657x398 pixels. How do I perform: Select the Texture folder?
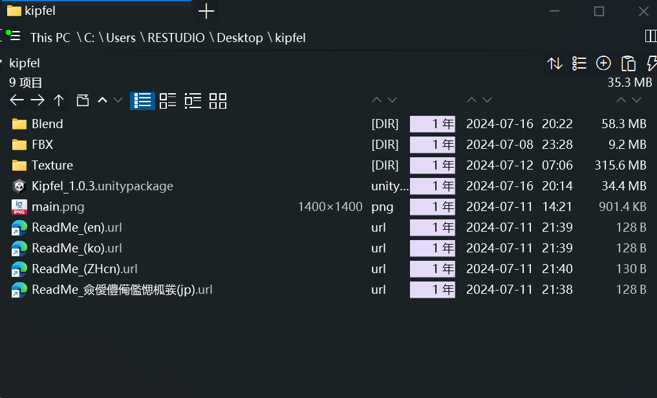pyautogui.click(x=52, y=165)
